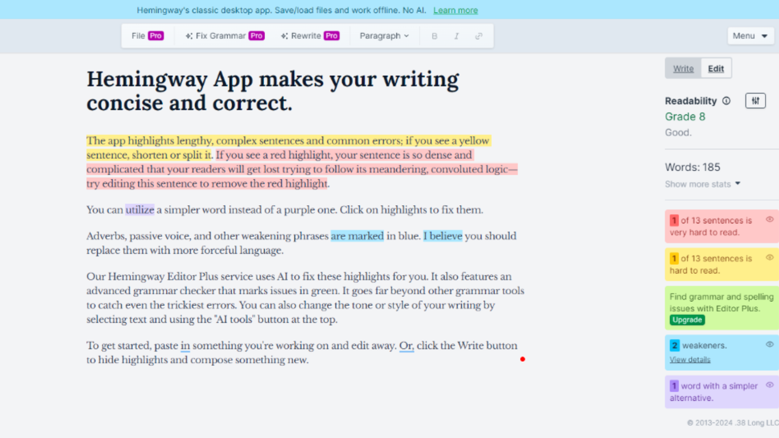
Task: Open the Menu dropdown
Action: 749,36
